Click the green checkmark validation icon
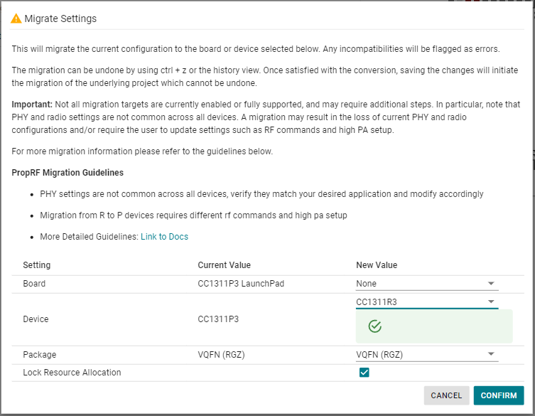 coord(375,326)
